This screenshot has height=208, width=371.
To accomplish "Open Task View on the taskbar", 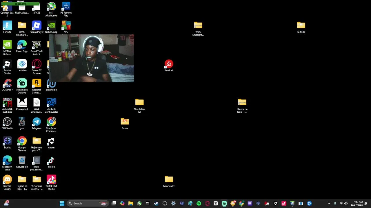I will (x=114, y=203).
